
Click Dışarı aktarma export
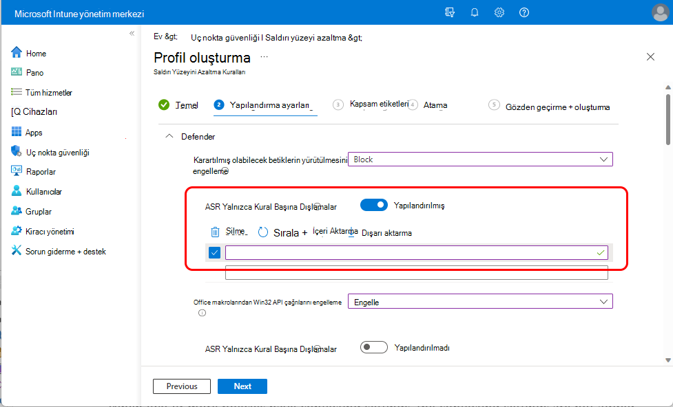[x=386, y=233]
